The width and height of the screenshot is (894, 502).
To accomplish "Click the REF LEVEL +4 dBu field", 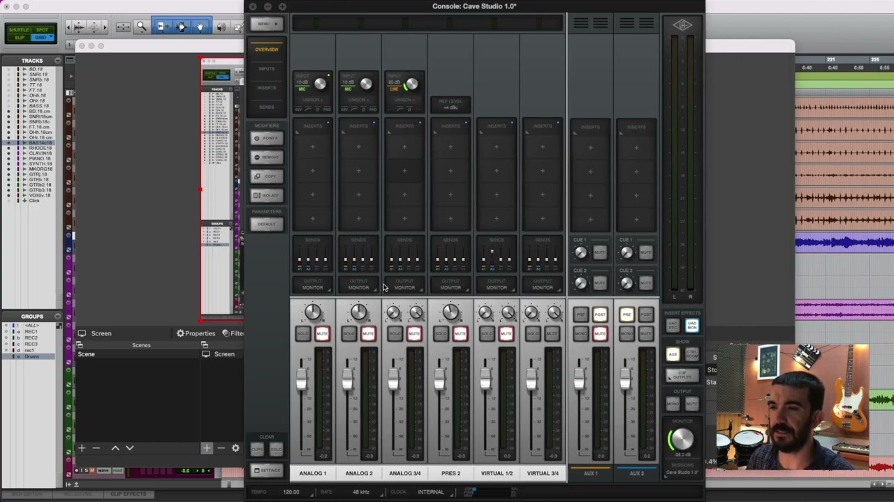I will (x=450, y=104).
